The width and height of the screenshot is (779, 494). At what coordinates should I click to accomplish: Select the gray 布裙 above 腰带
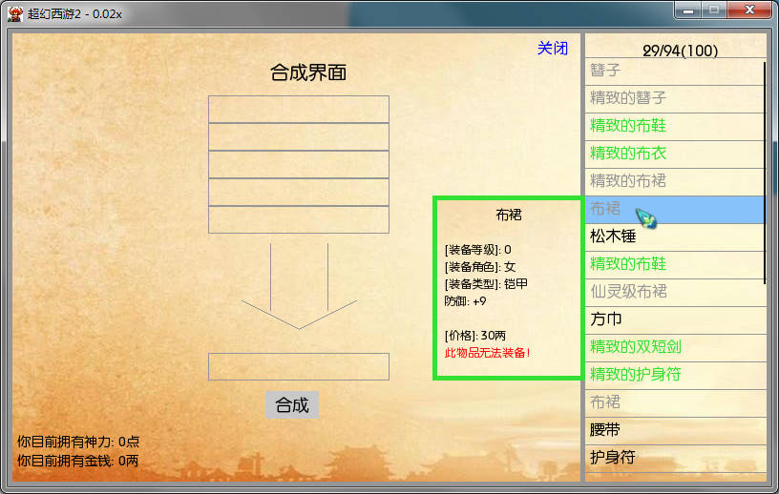(x=675, y=403)
